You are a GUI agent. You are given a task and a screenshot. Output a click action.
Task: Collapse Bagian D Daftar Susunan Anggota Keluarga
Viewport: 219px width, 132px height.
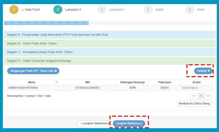pos(110,61)
